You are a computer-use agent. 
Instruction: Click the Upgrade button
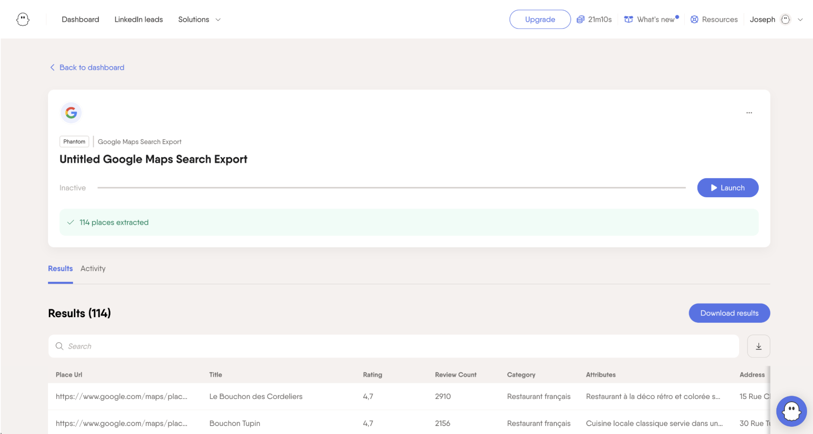click(540, 19)
